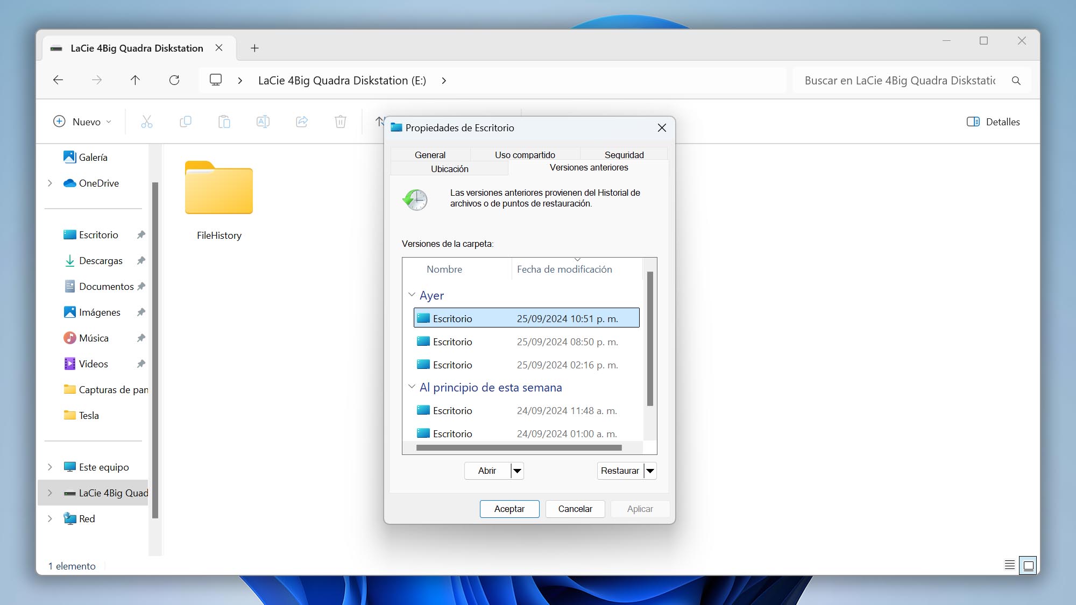
Task: Select Escritorio version 24/09/2024 01:00 a. m.
Action: (526, 434)
